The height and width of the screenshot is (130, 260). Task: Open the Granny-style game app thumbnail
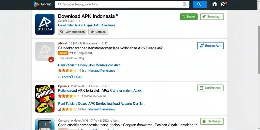pyautogui.click(x=45, y=99)
